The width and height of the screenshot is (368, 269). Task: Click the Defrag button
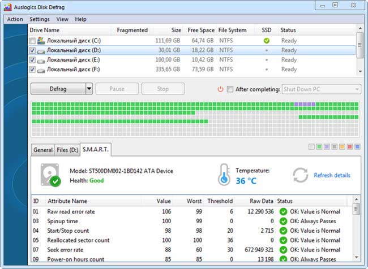click(58, 89)
